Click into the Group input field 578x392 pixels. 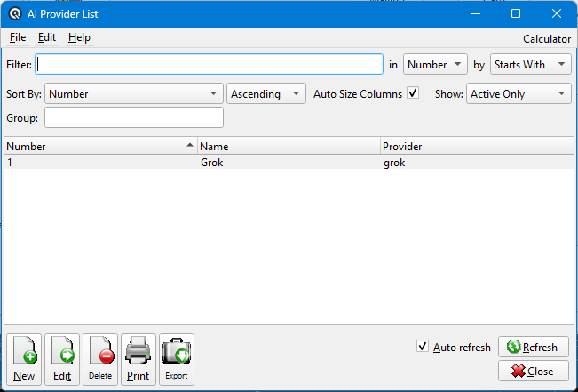click(x=134, y=117)
